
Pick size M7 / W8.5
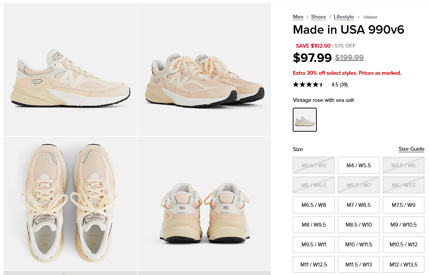click(359, 205)
